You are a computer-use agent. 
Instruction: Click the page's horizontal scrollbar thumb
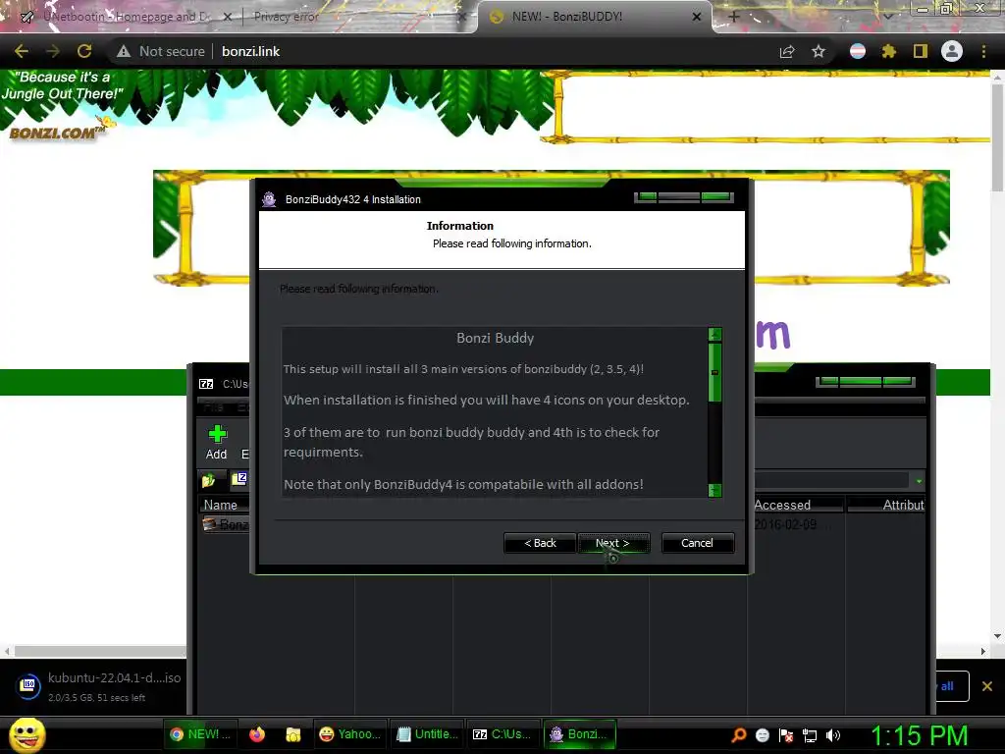[101, 652]
